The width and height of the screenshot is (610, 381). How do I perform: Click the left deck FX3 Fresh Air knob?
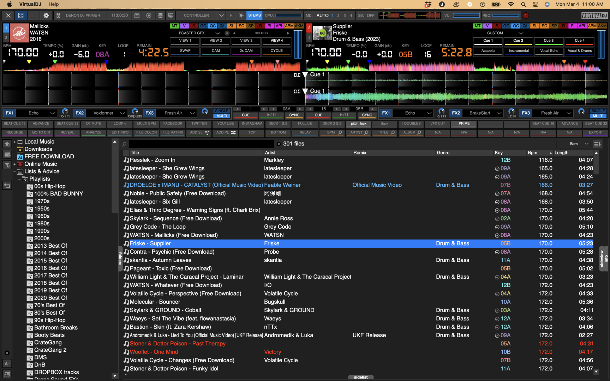(205, 111)
